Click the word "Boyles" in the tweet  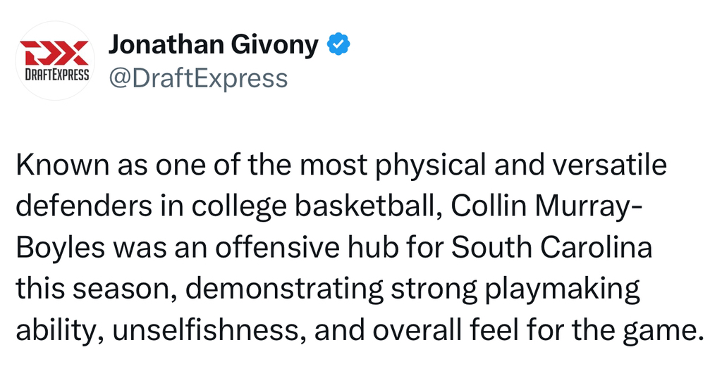[x=61, y=247]
